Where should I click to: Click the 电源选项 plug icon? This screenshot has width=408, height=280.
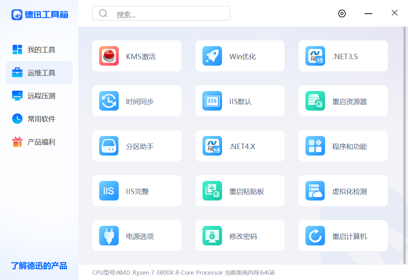pos(109,236)
